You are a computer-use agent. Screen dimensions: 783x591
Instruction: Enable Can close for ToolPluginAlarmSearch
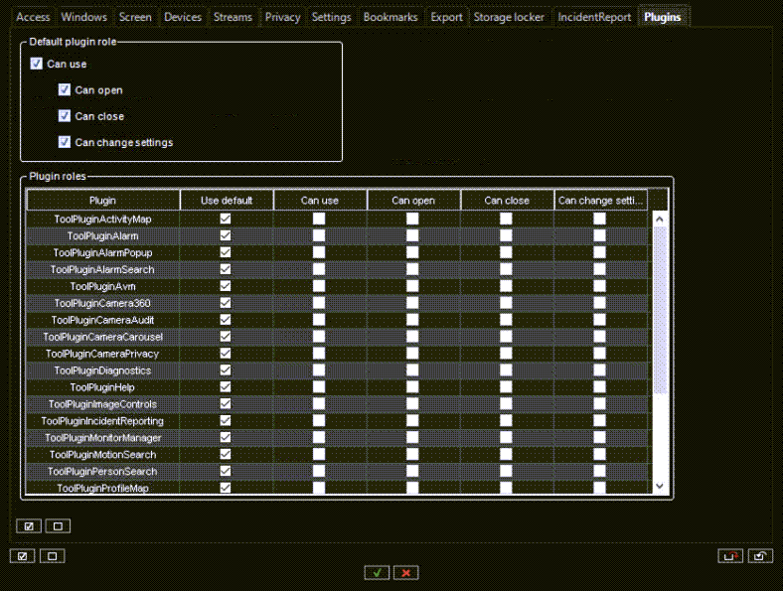506,269
